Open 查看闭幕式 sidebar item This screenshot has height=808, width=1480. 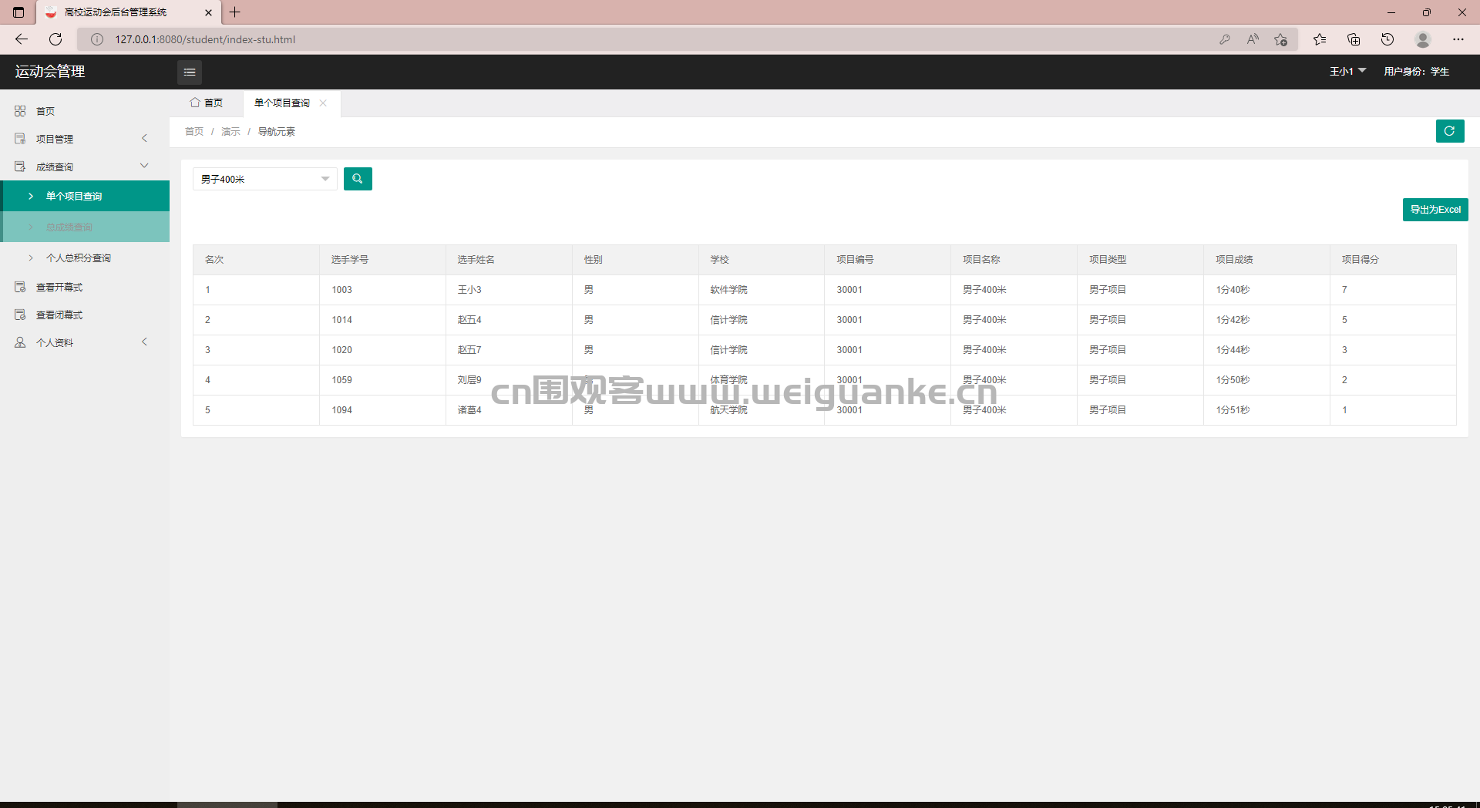click(85, 315)
